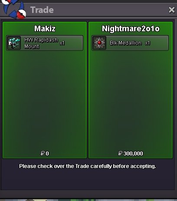This screenshot has width=177, height=201.
Task: Click the Trade window title text
Action: pos(42,10)
